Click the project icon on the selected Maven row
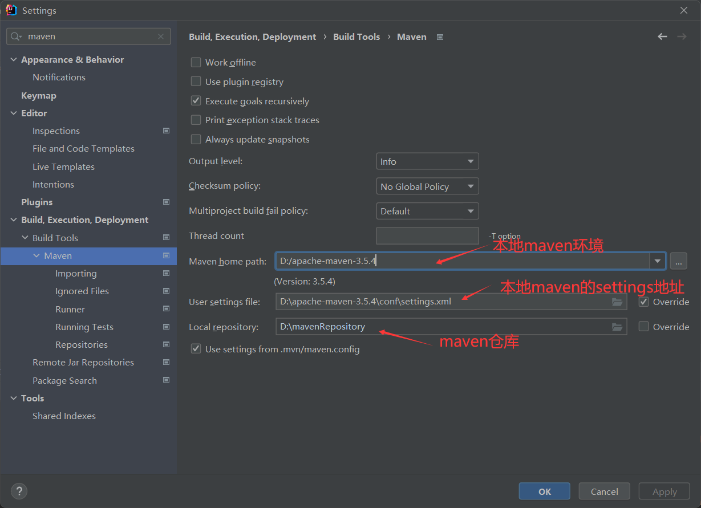701x508 pixels. tap(167, 256)
